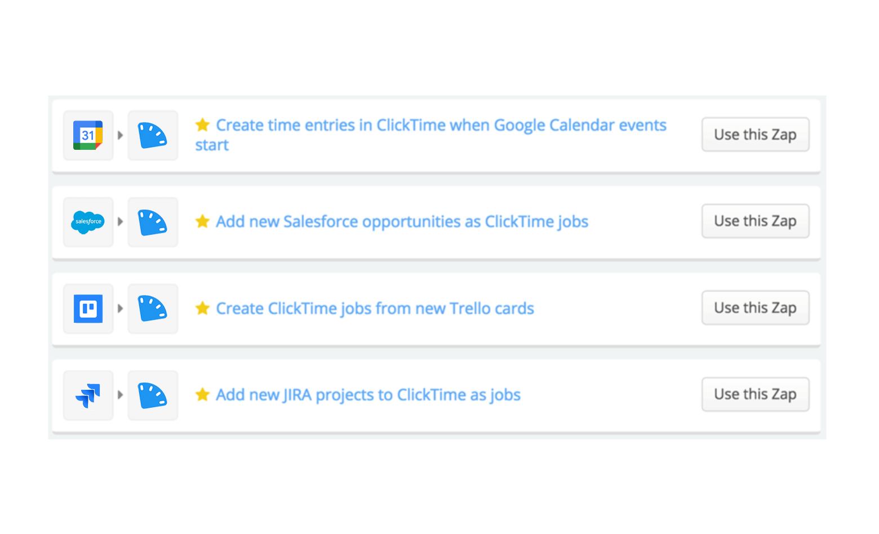
Task: Toggle the star beside the Trello cards Zap
Action: (202, 308)
